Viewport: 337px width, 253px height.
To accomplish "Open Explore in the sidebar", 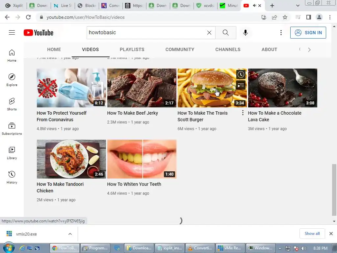I will coord(12,80).
